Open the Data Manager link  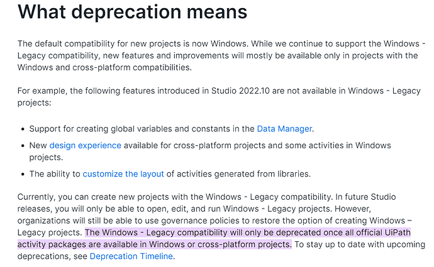click(284, 129)
